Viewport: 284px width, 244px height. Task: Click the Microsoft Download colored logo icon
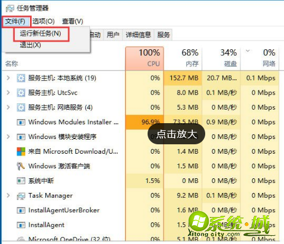click(x=21, y=151)
